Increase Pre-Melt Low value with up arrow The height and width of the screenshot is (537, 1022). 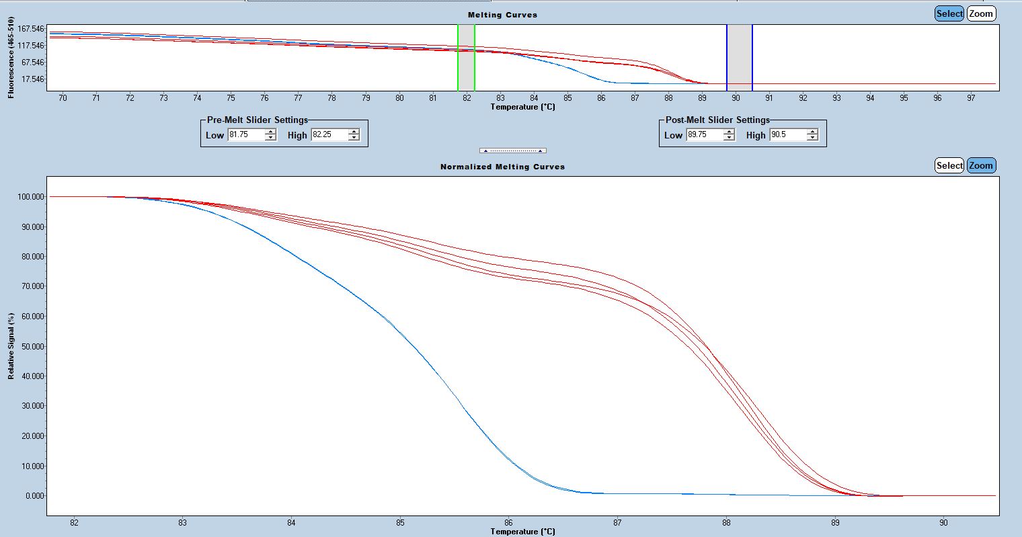coord(270,132)
